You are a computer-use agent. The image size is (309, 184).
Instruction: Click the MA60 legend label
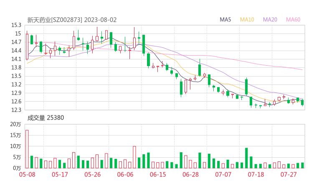click(x=293, y=20)
